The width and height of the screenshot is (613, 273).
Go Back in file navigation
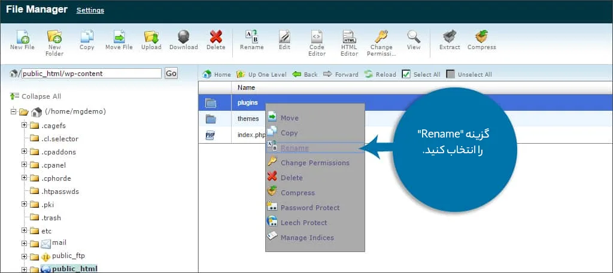[x=305, y=74]
